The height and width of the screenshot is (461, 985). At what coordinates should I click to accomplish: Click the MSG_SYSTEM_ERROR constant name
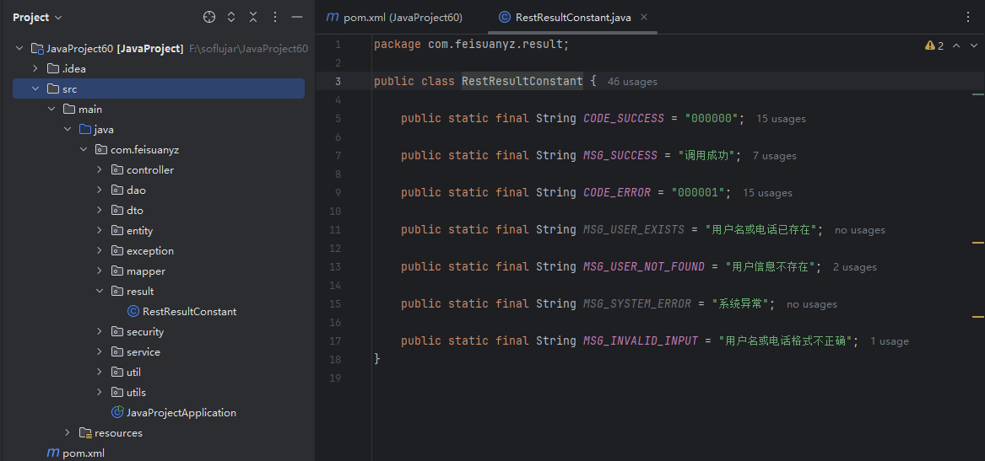[x=637, y=303]
